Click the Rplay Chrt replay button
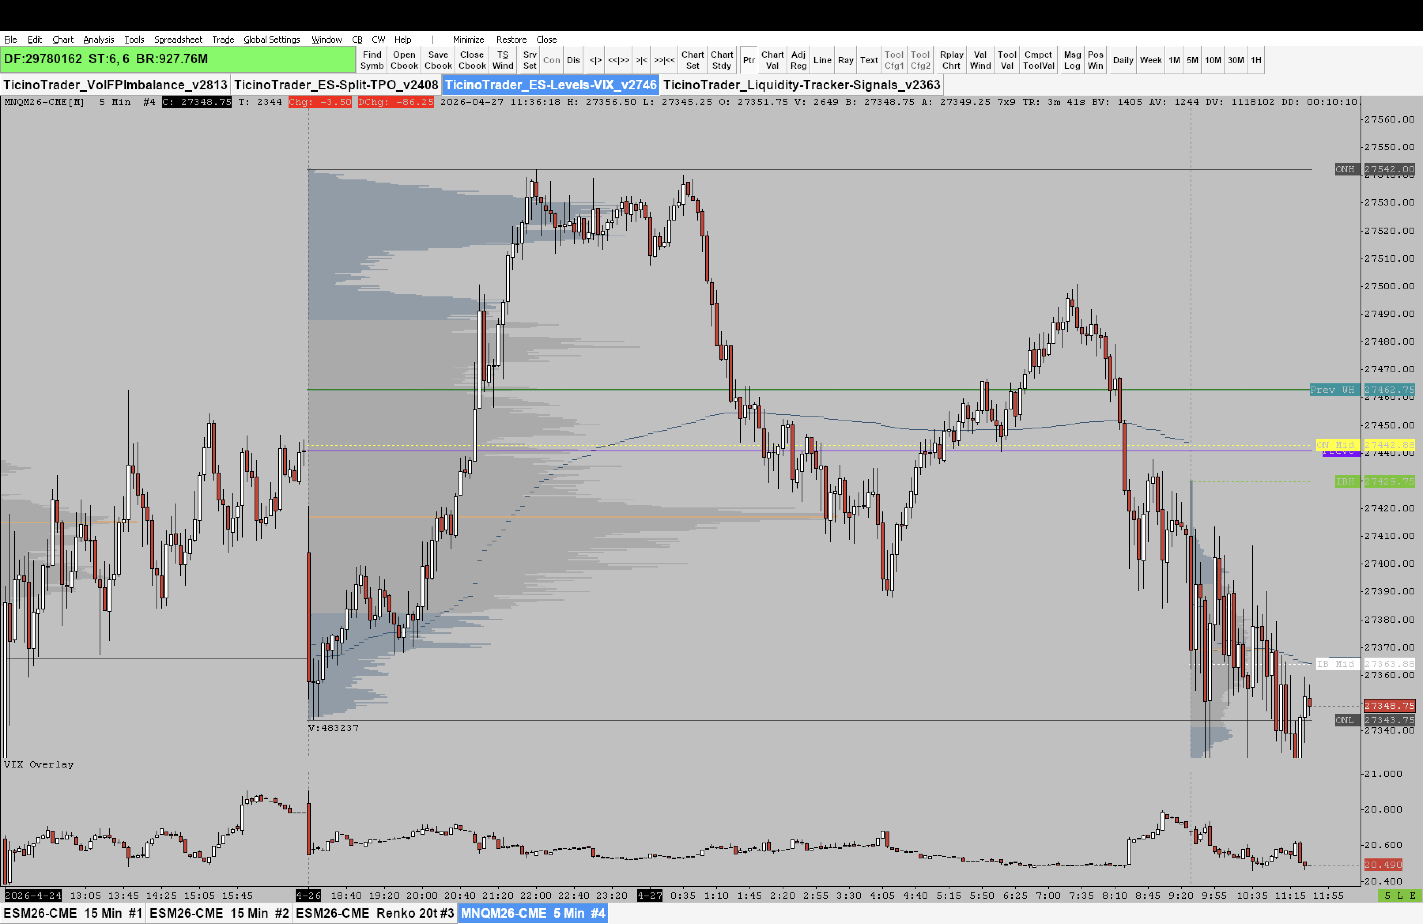The height and width of the screenshot is (924, 1423). (x=951, y=60)
